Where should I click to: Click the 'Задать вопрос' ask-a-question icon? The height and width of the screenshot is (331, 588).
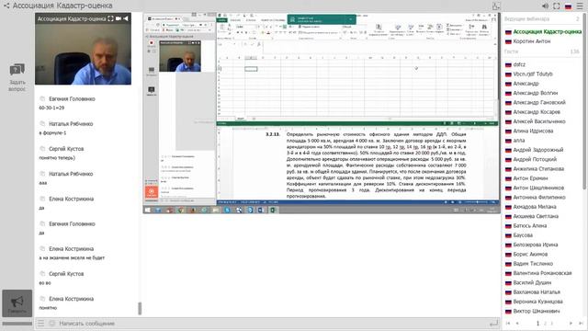pos(17,77)
